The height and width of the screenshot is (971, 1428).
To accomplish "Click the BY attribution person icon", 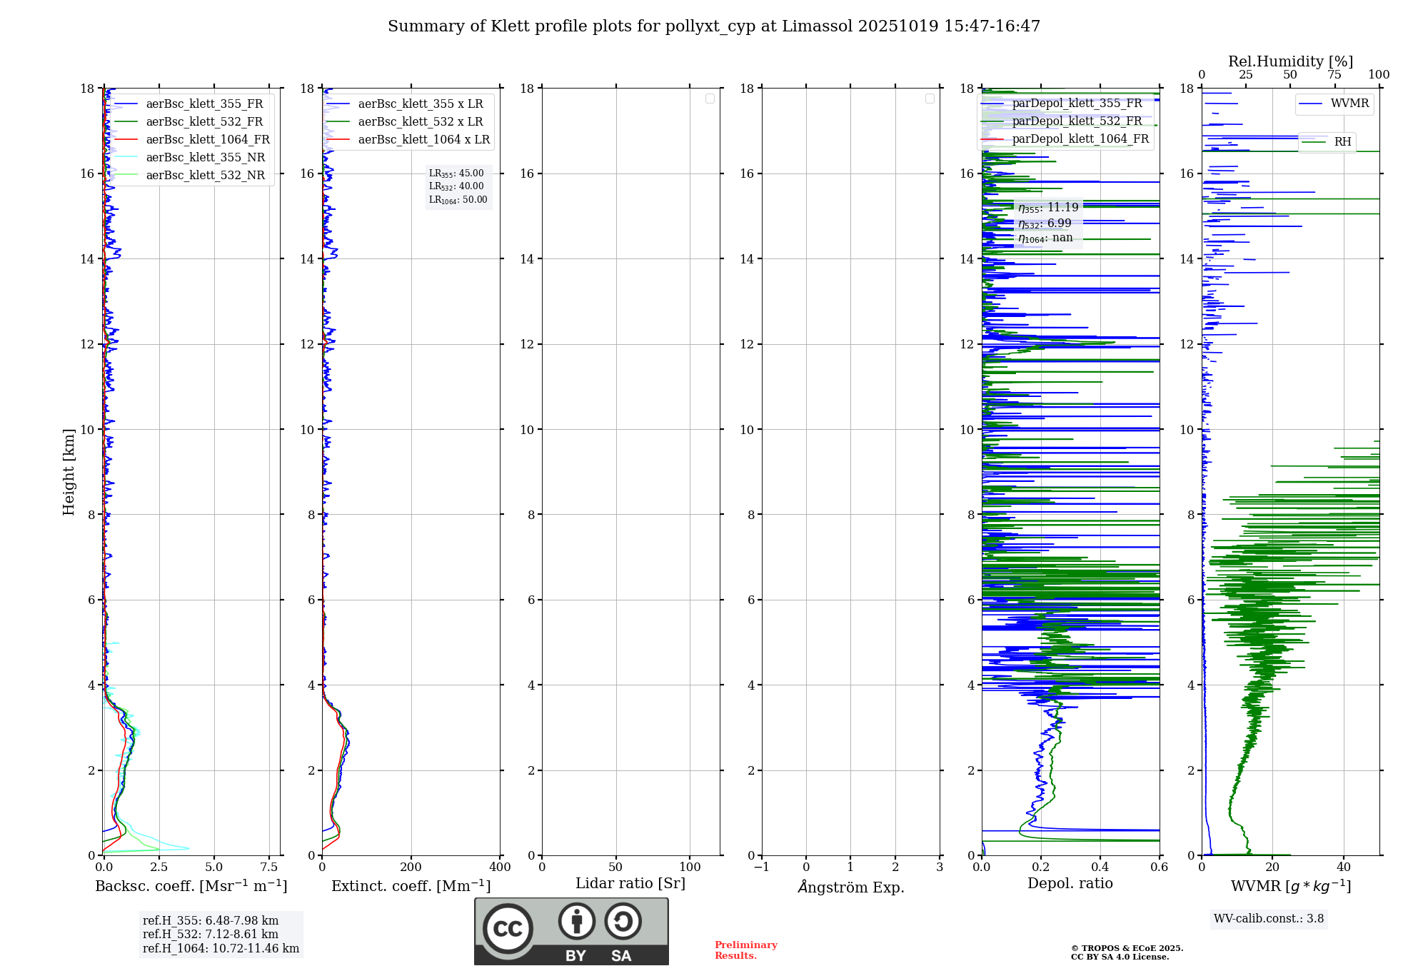I will pos(576,921).
